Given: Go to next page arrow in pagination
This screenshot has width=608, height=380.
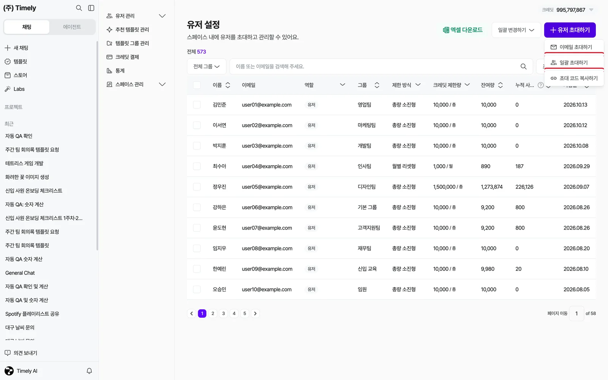Looking at the screenshot, I should point(255,313).
